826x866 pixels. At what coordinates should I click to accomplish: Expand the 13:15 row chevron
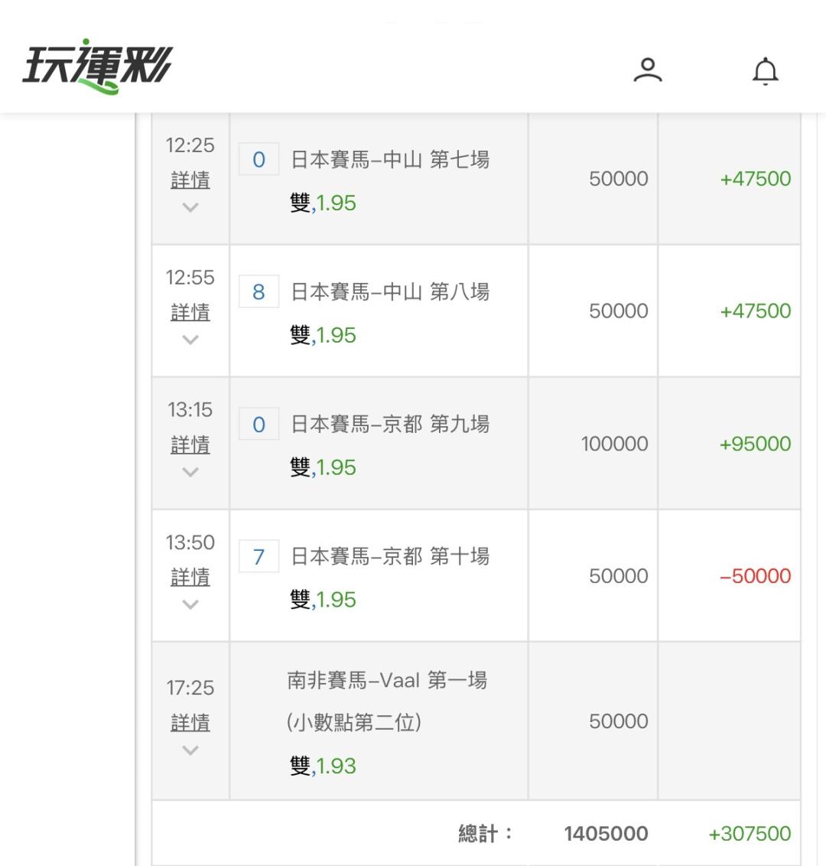(x=190, y=472)
